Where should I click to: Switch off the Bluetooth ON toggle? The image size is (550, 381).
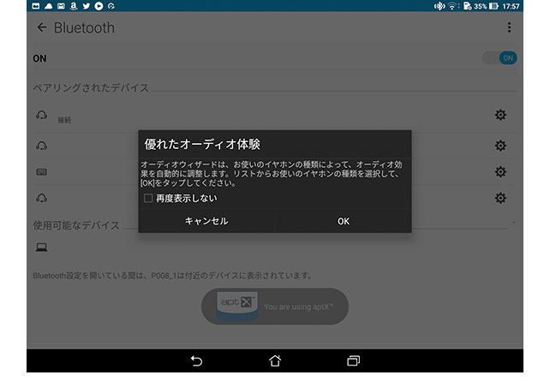499,58
